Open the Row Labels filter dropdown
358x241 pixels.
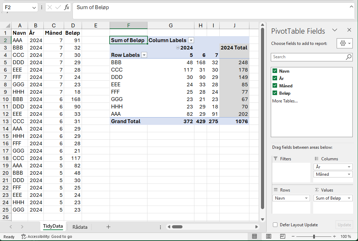pyautogui.click(x=144, y=55)
